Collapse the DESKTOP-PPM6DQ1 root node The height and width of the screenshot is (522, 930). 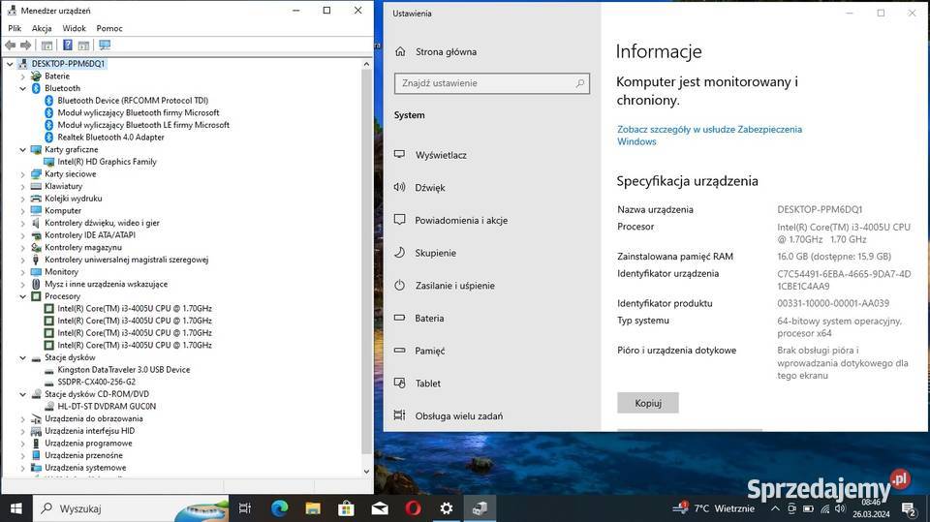10,64
